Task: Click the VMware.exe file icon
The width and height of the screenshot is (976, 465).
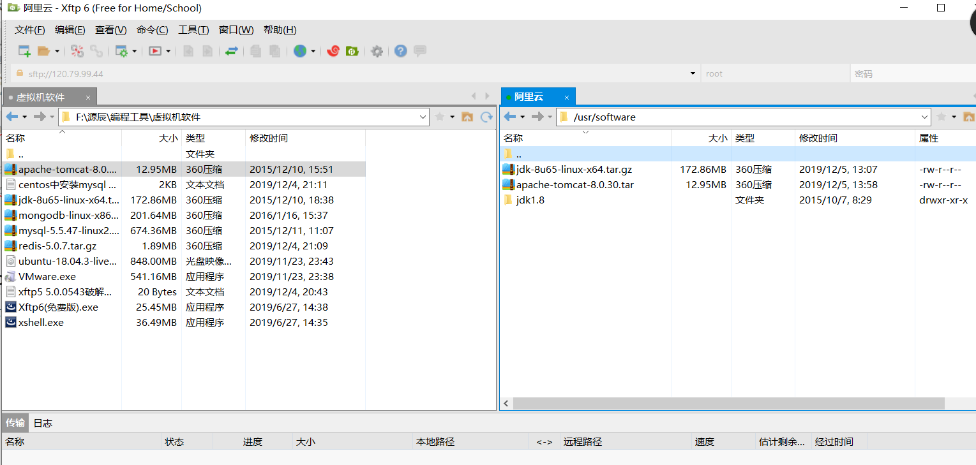Action: point(10,277)
